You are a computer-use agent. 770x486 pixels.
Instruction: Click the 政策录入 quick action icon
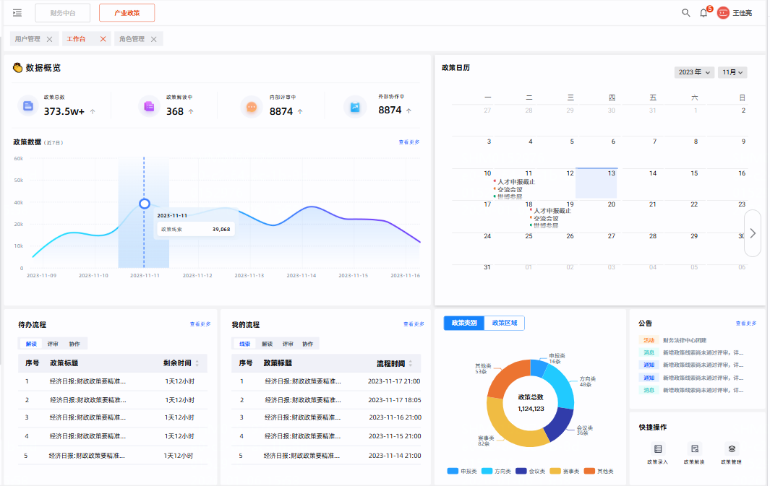657,449
